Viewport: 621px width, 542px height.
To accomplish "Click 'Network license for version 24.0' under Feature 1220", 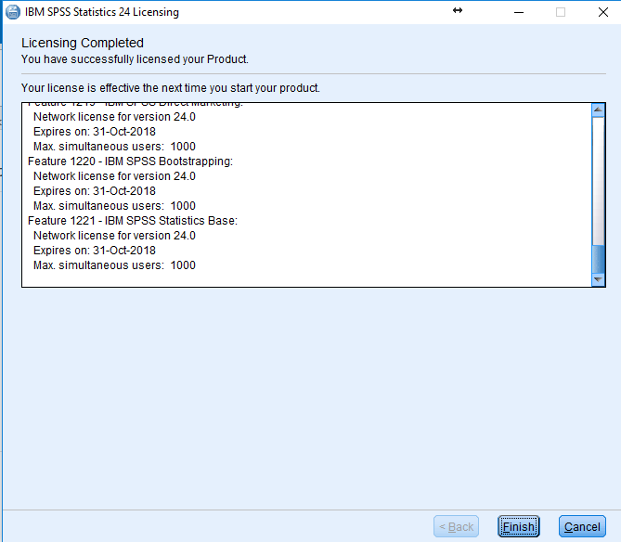I will pos(114,175).
